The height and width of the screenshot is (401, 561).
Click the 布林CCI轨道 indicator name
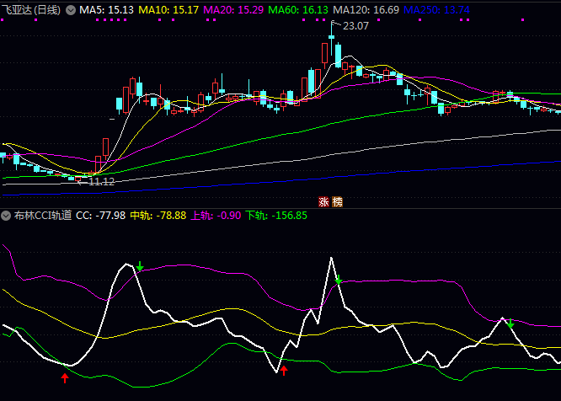coord(43,216)
